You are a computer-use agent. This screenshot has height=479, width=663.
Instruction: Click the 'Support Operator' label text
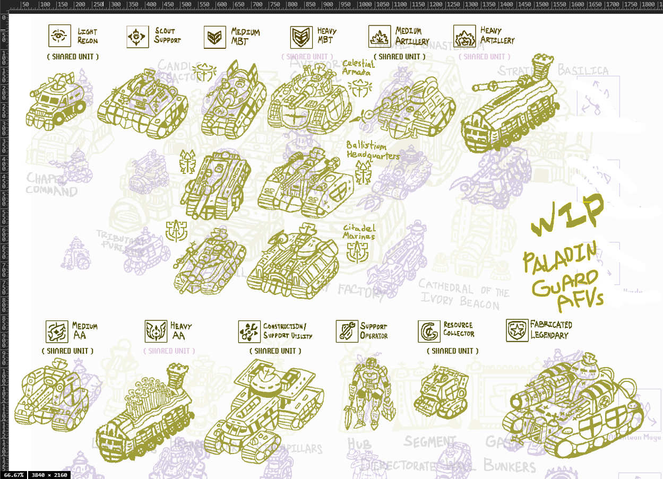click(375, 331)
